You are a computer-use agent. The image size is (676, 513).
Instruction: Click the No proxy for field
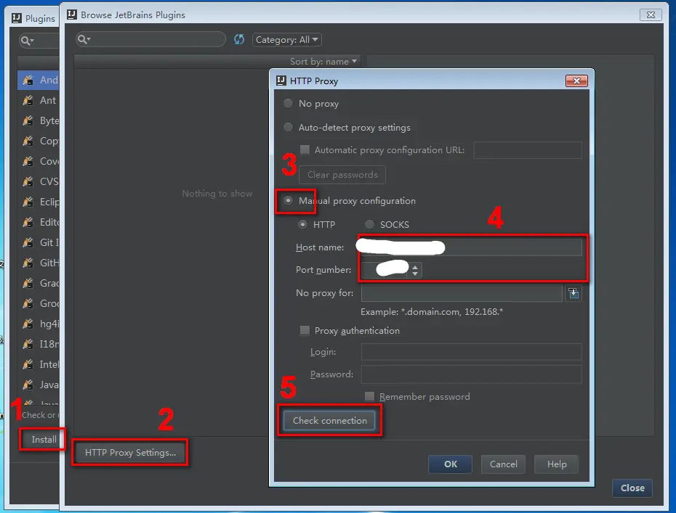click(462, 293)
